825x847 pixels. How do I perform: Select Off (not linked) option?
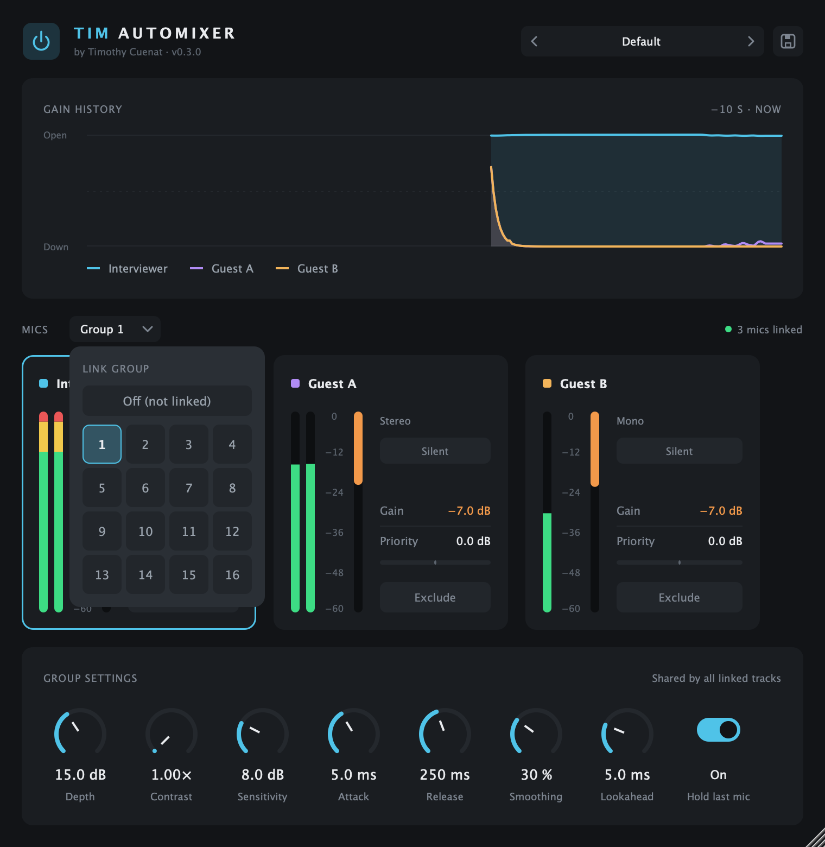coord(167,401)
